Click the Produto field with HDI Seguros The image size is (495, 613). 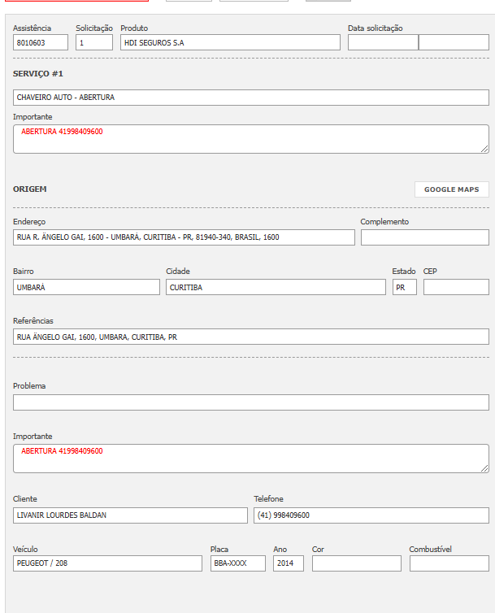[230, 42]
